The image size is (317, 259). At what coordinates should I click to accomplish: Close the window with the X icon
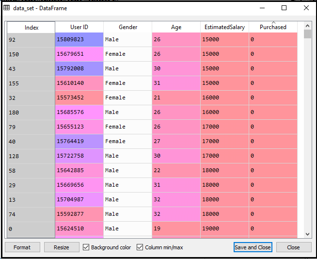(x=305, y=8)
